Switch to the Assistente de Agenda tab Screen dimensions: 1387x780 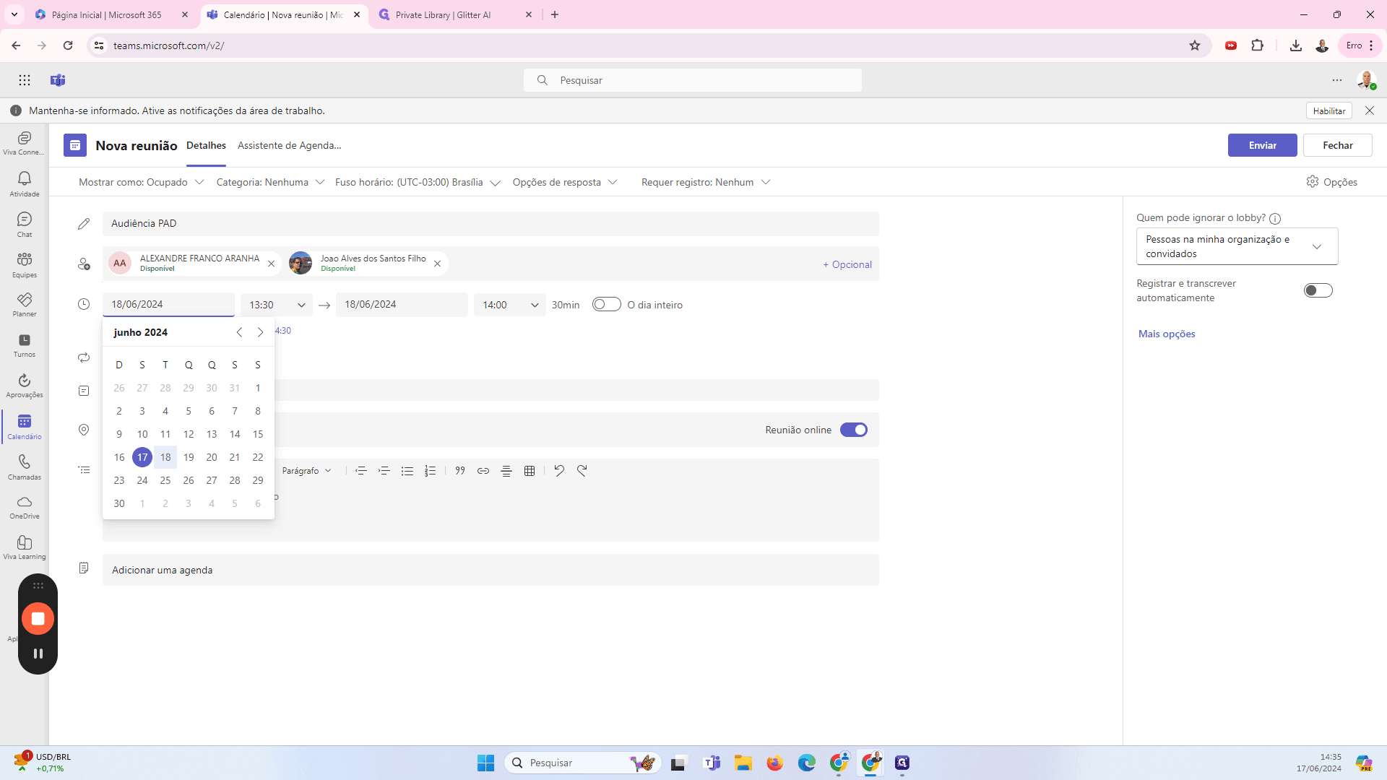(x=290, y=146)
